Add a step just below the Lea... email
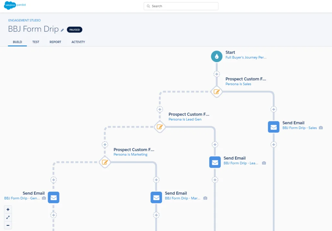This screenshot has height=231, width=332. 215,180
